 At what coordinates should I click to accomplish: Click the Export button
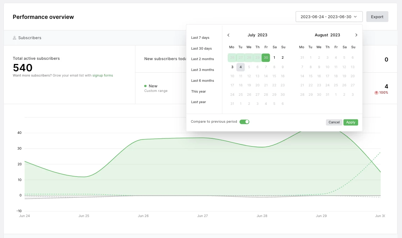tap(377, 17)
